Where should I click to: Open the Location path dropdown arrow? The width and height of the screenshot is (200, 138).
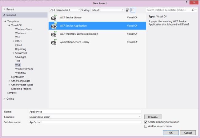(140, 117)
